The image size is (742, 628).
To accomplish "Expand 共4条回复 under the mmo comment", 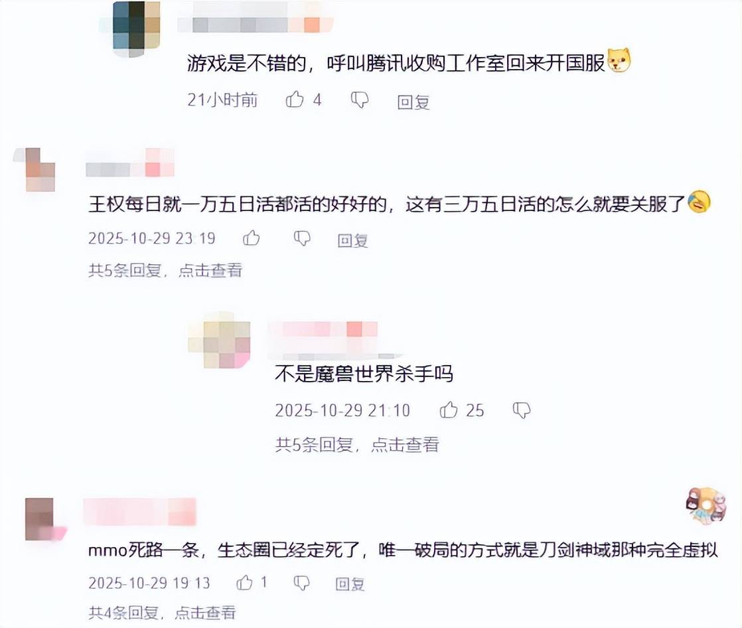I will coord(162,612).
